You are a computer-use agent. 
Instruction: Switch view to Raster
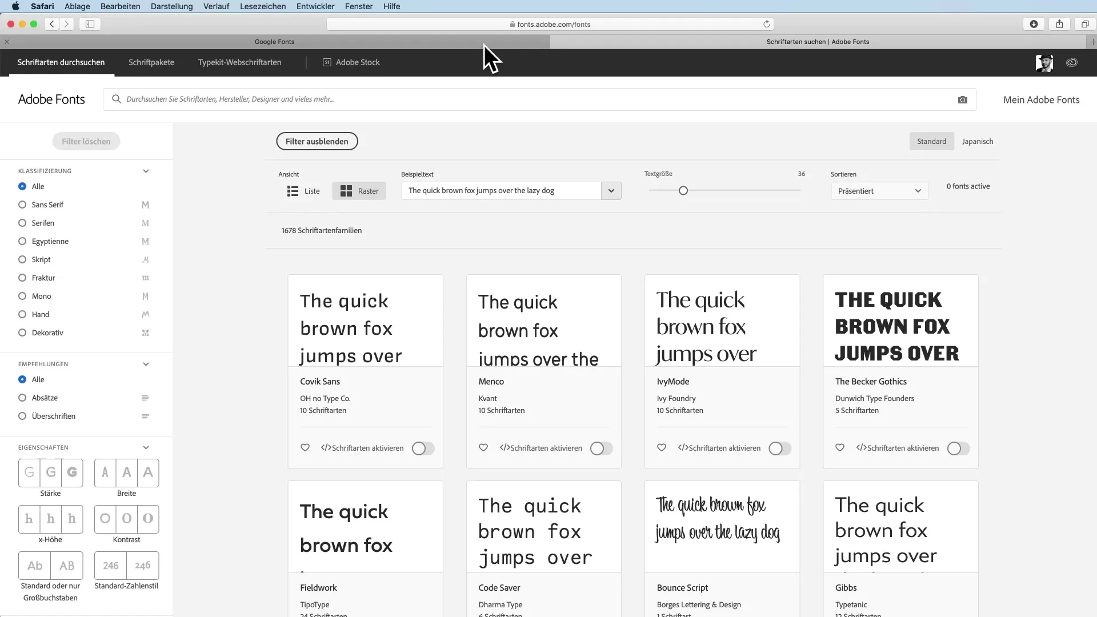point(359,191)
